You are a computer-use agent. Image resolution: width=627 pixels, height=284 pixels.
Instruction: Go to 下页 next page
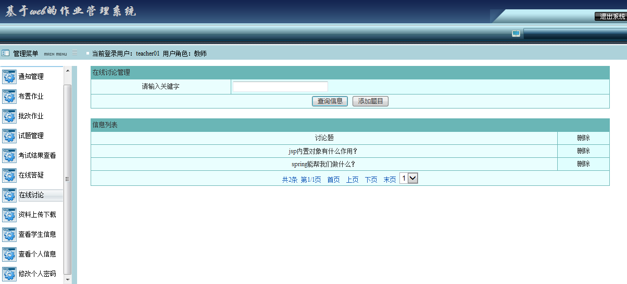point(371,180)
